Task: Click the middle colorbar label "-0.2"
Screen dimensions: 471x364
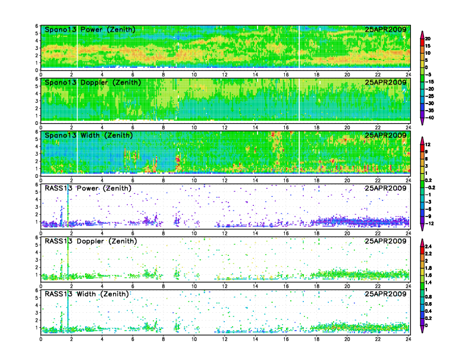Action: (430, 187)
